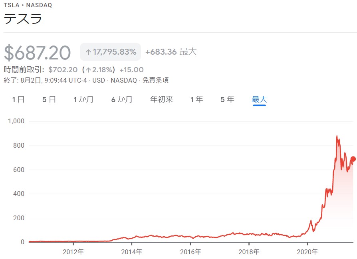Click the 2018年 axis label

coord(249,252)
